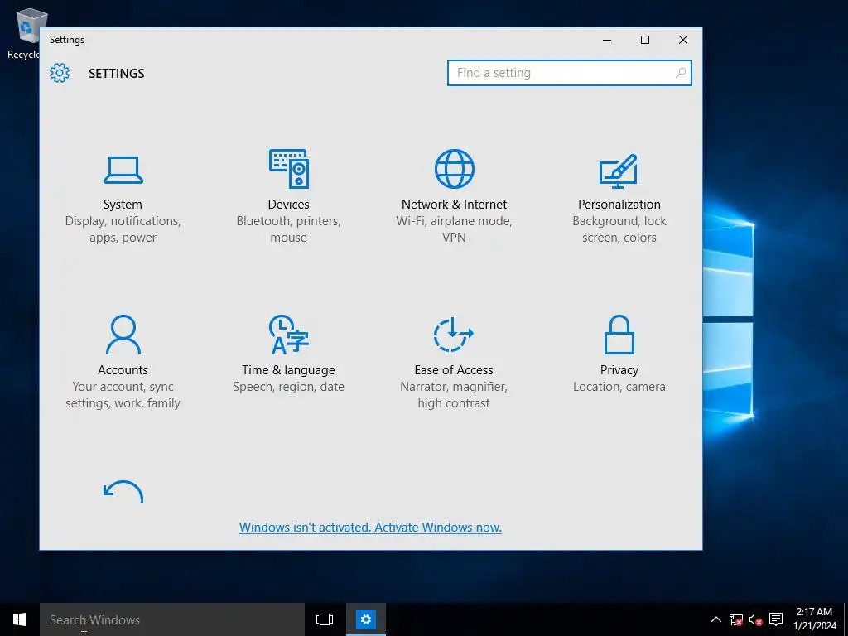Image resolution: width=848 pixels, height=636 pixels.
Task: Click 'Your account, sync settings, work, family' text
Action: pos(123,395)
